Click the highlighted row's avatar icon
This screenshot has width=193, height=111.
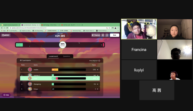(30, 78)
